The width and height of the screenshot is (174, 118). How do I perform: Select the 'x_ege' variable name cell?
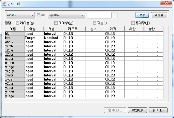tap(15, 67)
